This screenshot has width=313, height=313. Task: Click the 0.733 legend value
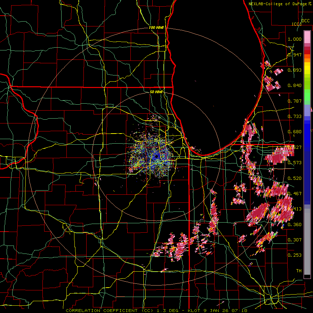tap(295, 117)
